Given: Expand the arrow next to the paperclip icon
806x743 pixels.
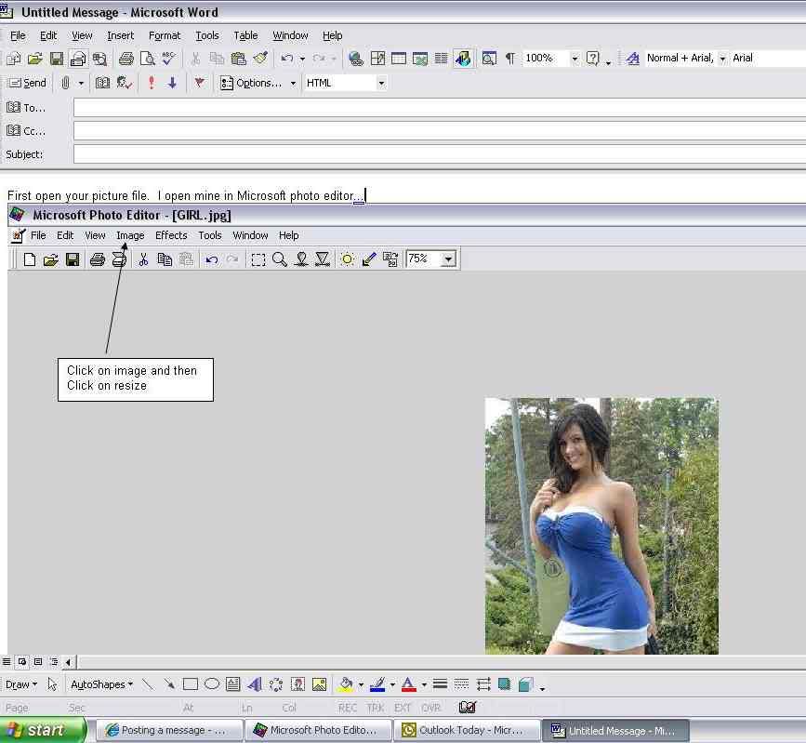Looking at the screenshot, I should (x=81, y=83).
